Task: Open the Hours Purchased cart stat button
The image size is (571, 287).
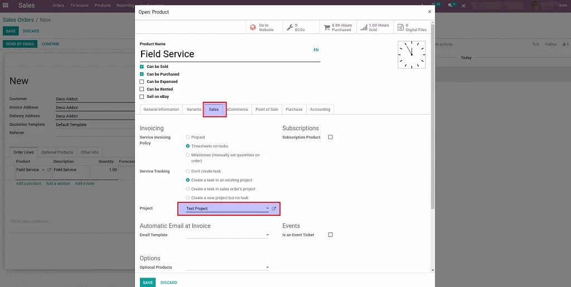Action: (338, 28)
